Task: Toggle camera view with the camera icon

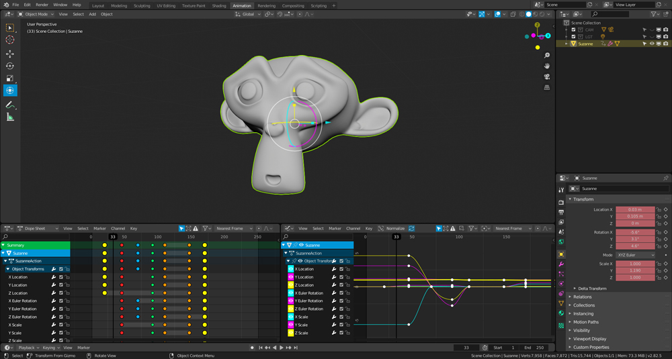Action: (x=547, y=76)
